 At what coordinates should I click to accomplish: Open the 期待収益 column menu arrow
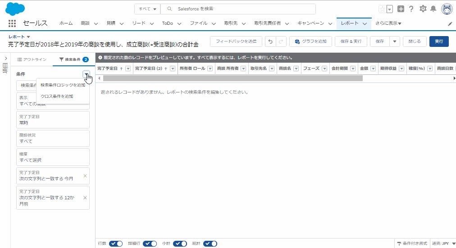tap(401, 69)
